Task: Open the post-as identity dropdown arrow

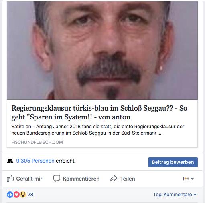Action: click(x=192, y=179)
